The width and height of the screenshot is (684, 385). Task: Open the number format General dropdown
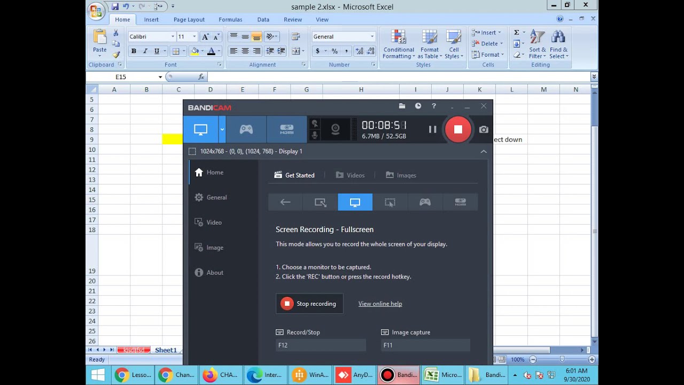(372, 36)
